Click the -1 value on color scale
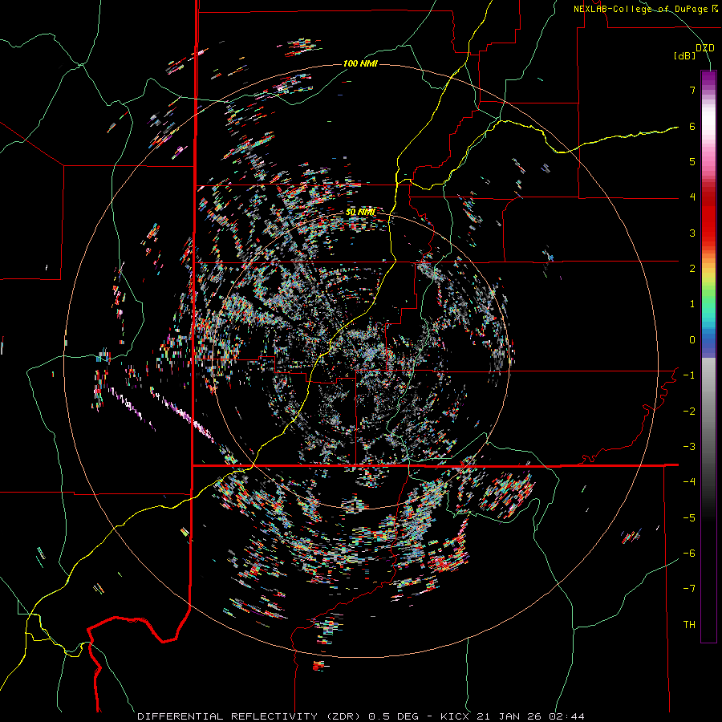This screenshot has width=722, height=722. pyautogui.click(x=689, y=375)
